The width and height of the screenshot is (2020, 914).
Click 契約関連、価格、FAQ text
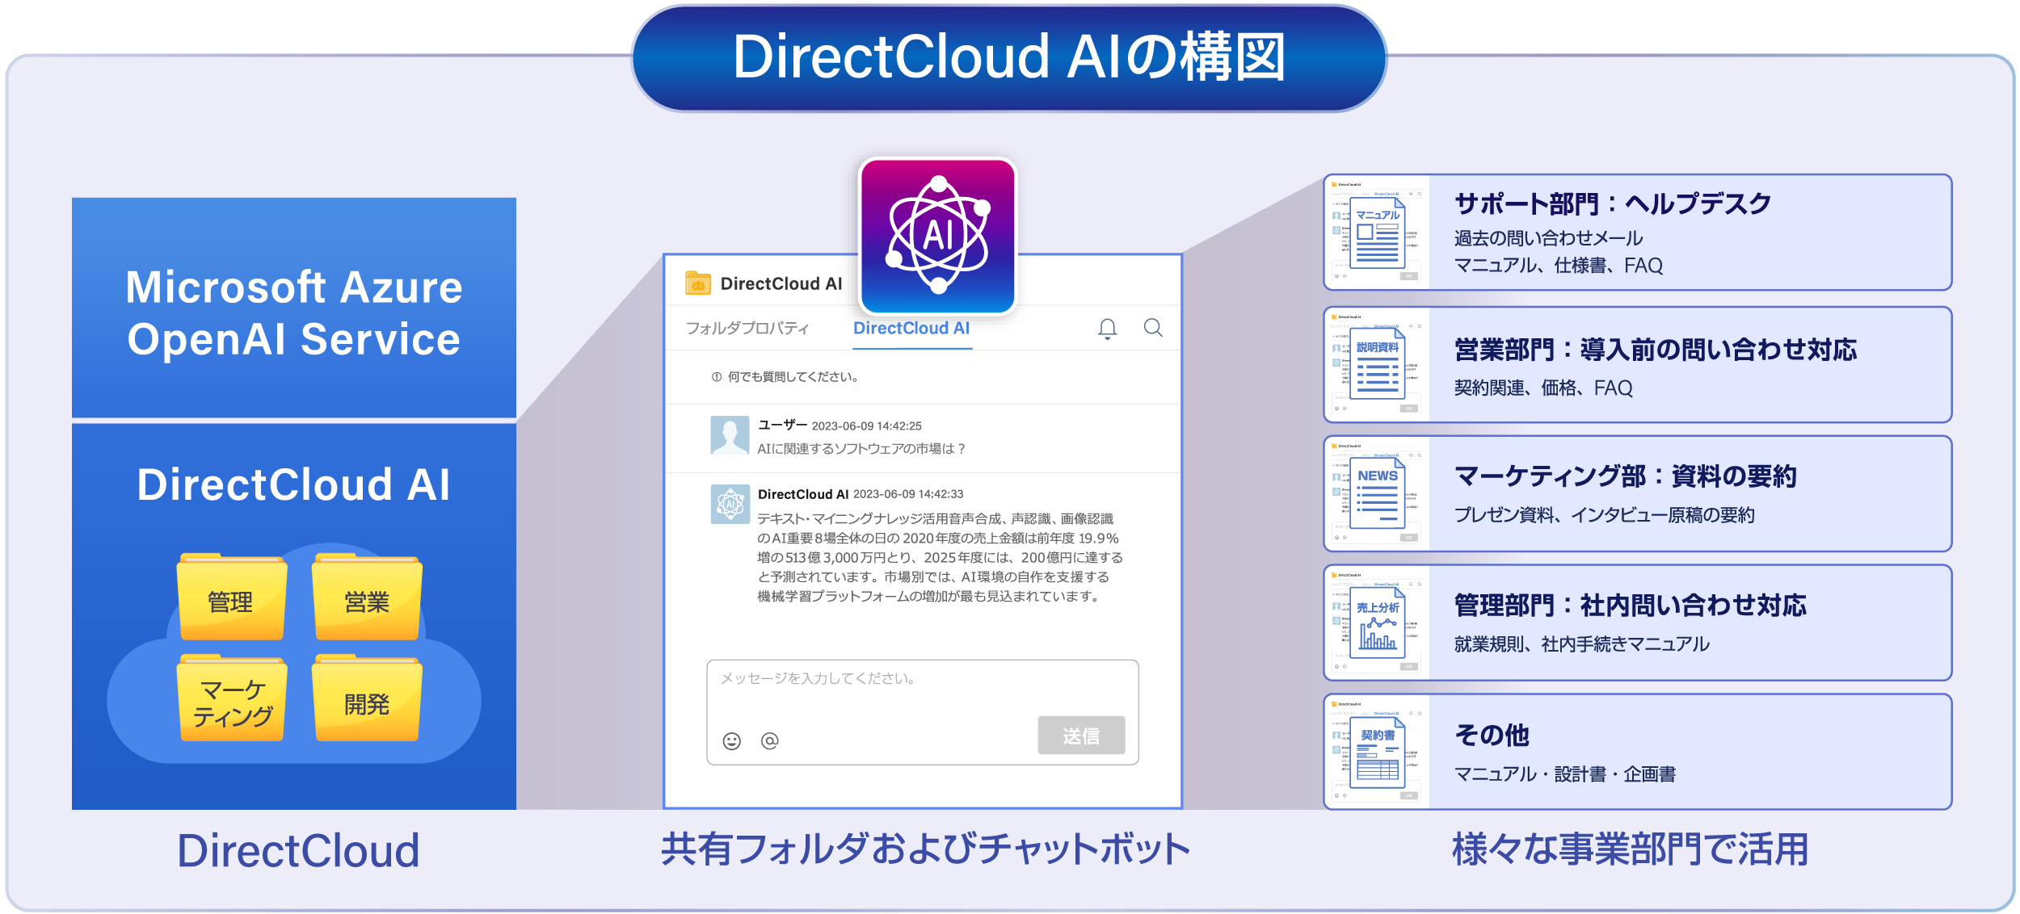coord(1543,388)
